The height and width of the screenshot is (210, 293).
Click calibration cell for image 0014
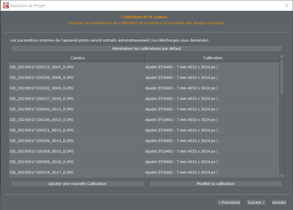click(x=212, y=141)
